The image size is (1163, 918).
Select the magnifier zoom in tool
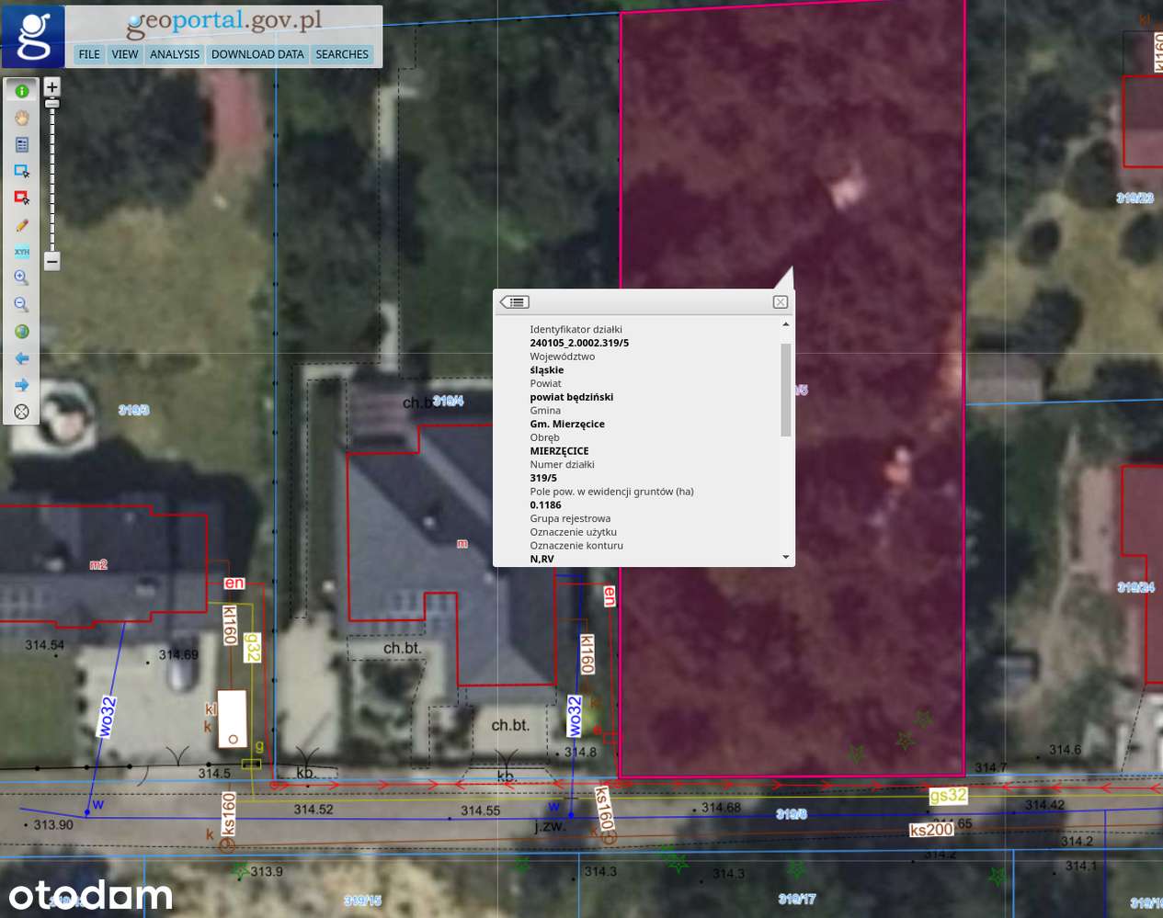[x=22, y=278]
